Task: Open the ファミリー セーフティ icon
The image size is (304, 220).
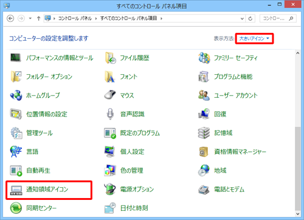Action: pyautogui.click(x=204, y=58)
